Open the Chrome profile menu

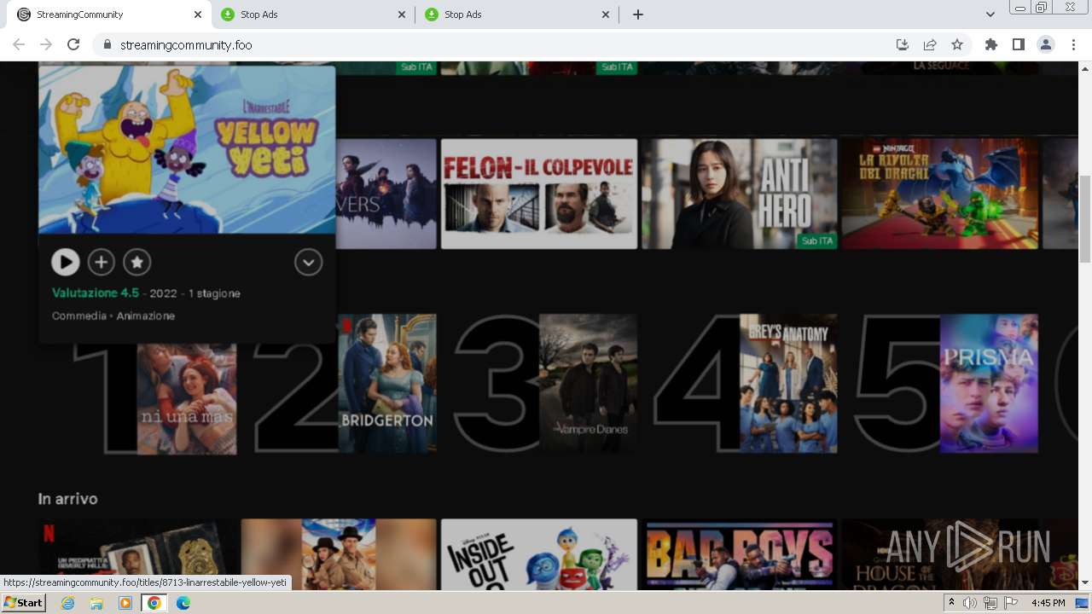[x=1046, y=44]
